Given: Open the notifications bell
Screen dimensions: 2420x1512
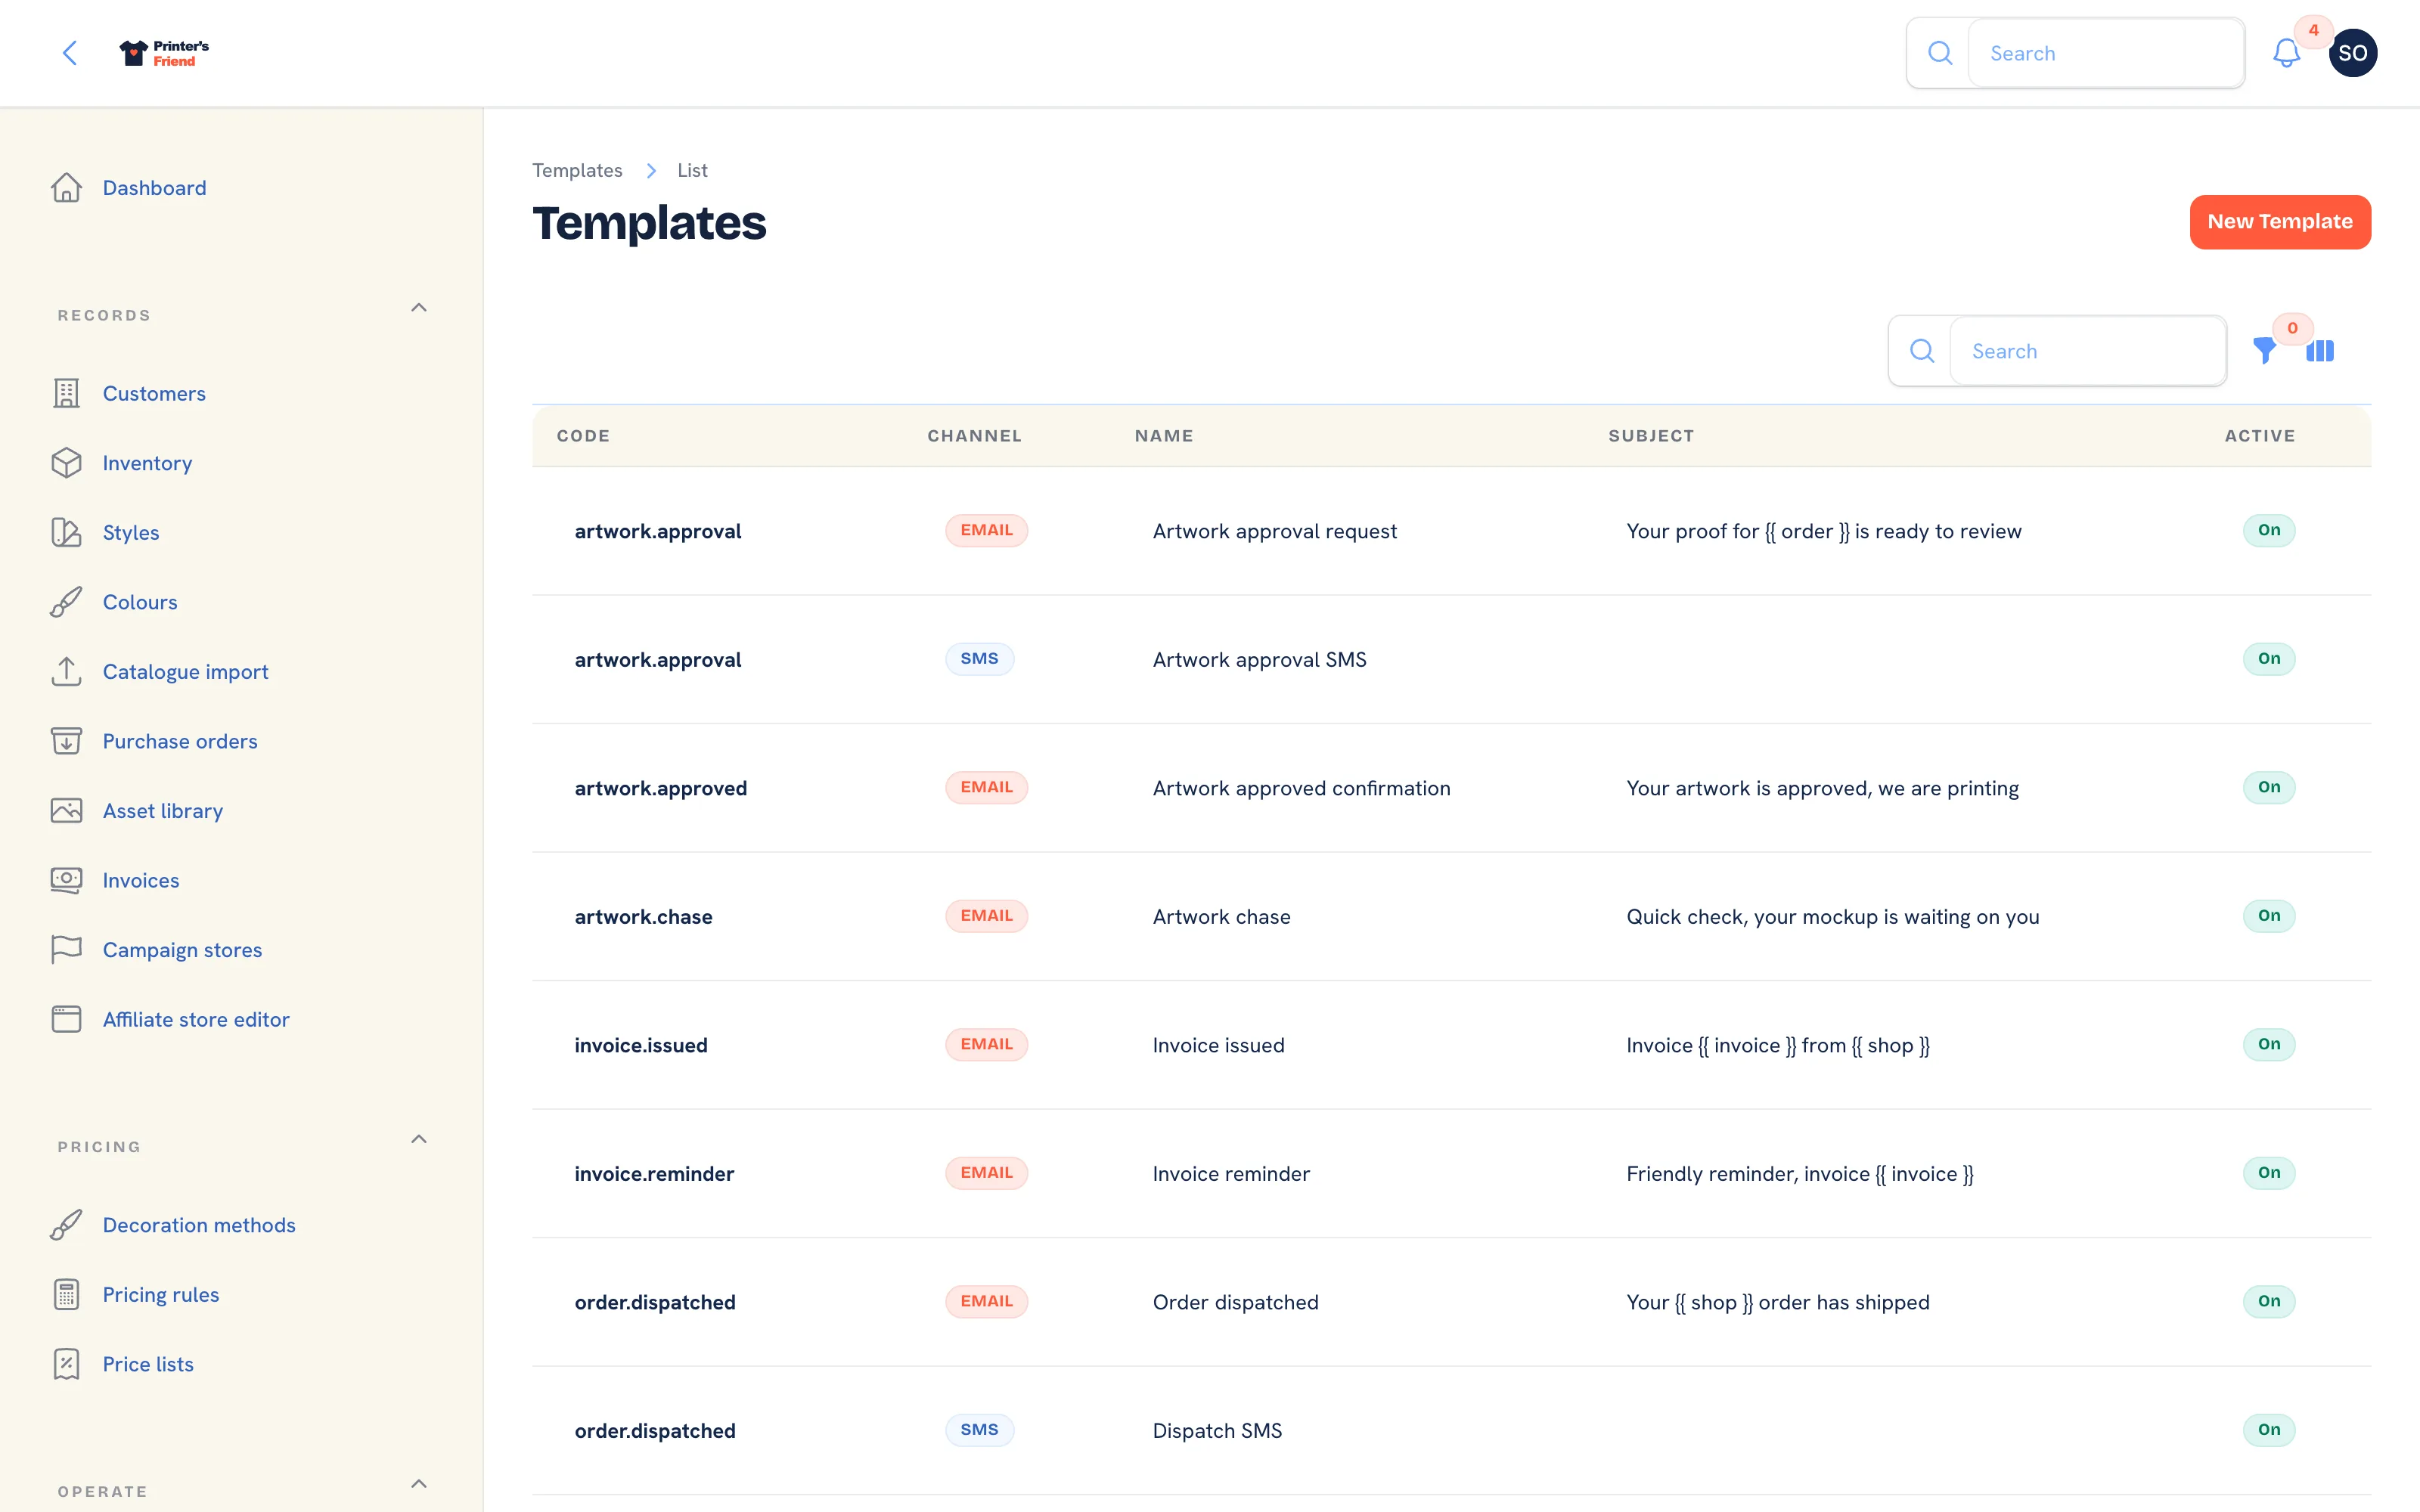Looking at the screenshot, I should click(2286, 53).
